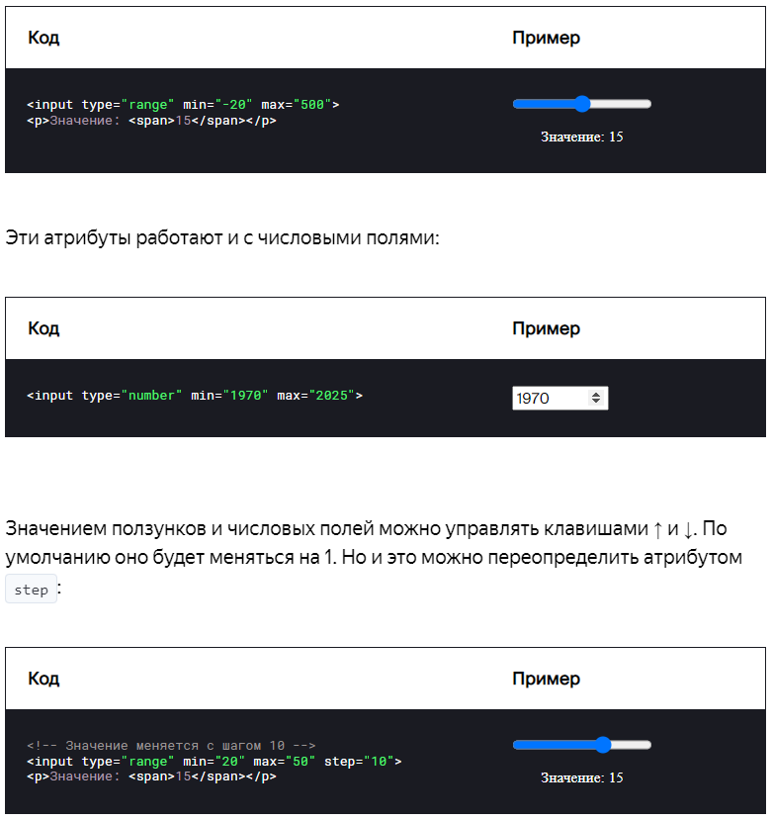
Task: Click the blue filled part of the step 10 slider
Action: [555, 745]
